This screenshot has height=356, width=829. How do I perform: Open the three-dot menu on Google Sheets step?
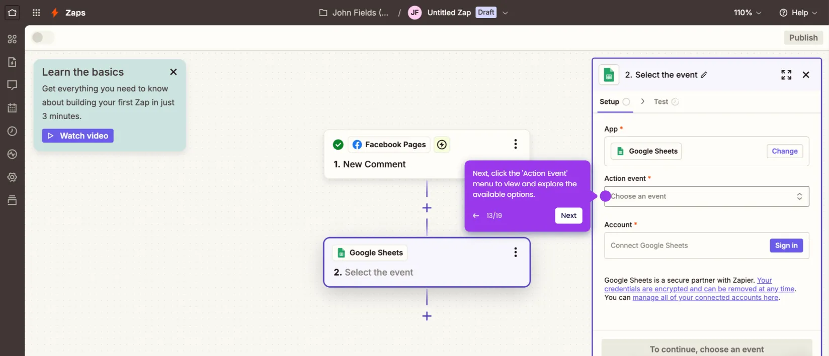pos(515,252)
